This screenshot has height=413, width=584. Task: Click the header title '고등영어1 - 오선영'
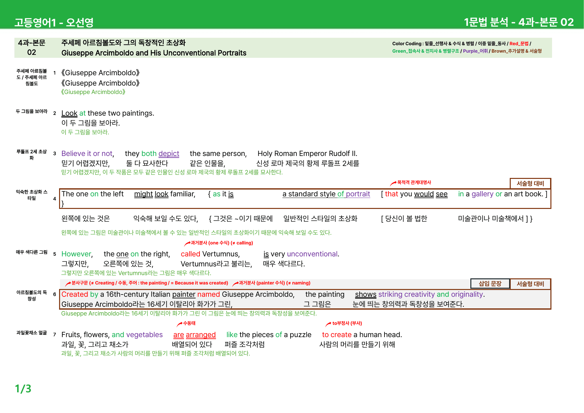click(x=54, y=23)
